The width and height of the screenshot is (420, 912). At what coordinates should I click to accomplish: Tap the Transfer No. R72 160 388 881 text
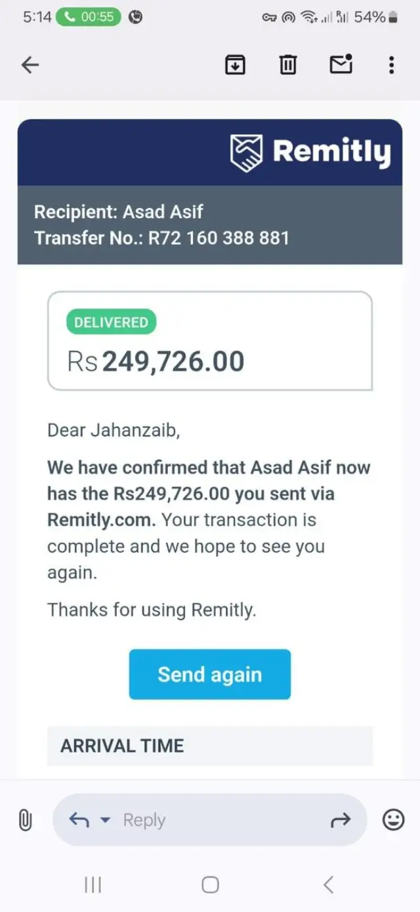coord(161,237)
